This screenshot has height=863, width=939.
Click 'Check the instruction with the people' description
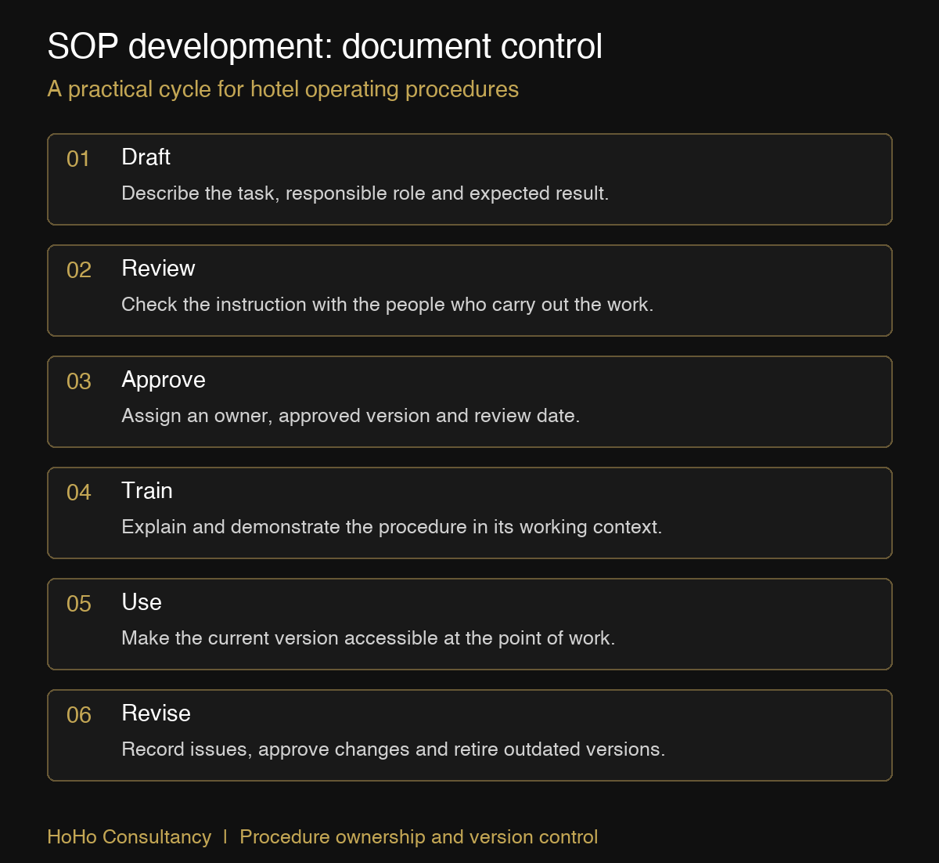click(387, 305)
